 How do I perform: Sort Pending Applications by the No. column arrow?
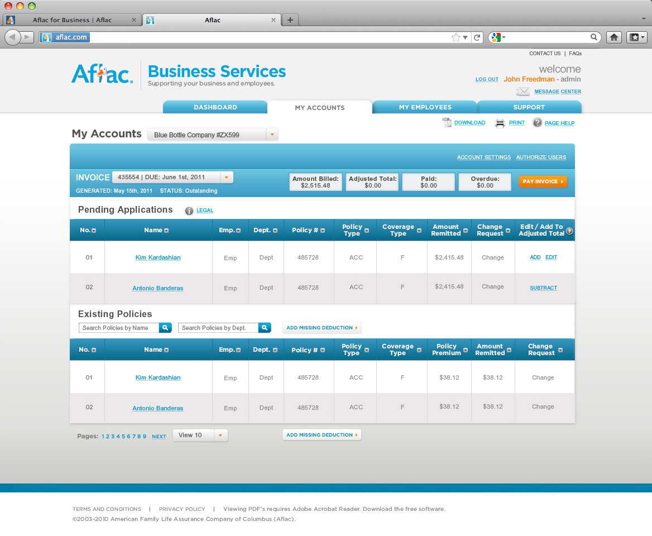tap(94, 231)
